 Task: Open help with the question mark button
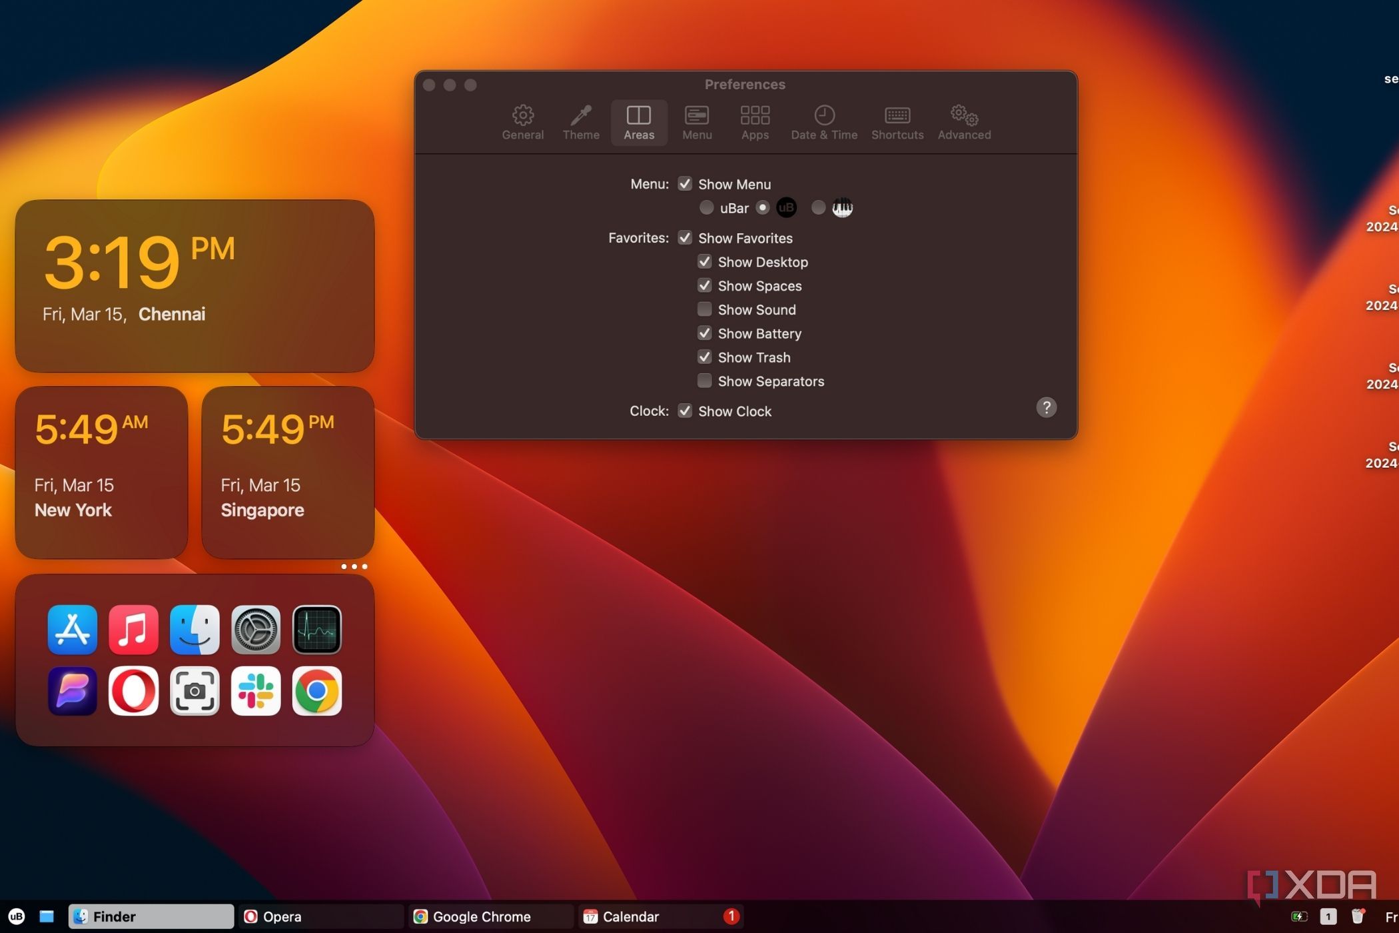pos(1046,407)
